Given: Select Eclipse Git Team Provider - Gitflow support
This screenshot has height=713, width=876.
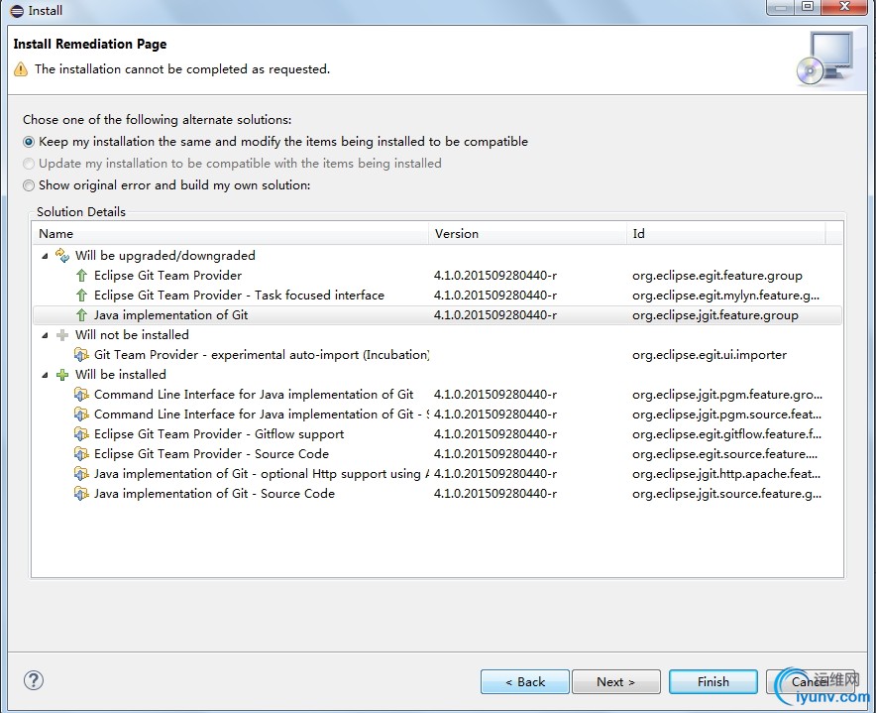Looking at the screenshot, I should point(437,434).
